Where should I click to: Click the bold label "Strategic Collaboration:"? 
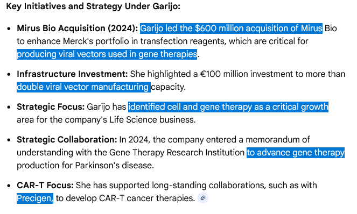click(x=67, y=140)
